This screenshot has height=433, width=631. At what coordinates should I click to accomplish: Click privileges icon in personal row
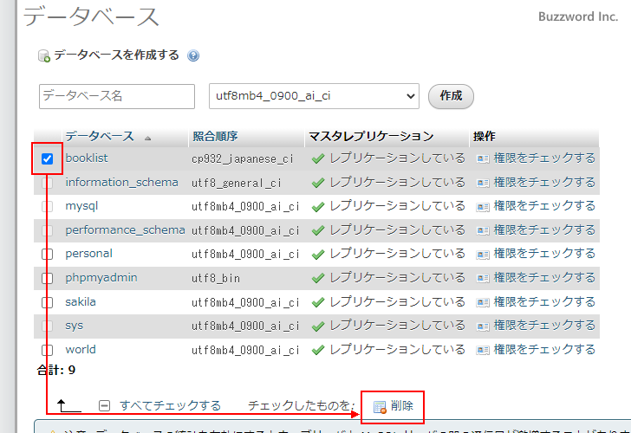click(483, 255)
